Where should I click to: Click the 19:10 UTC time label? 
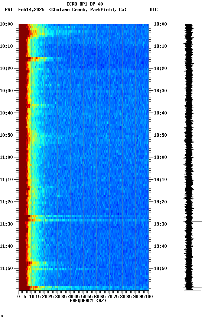[160, 180]
